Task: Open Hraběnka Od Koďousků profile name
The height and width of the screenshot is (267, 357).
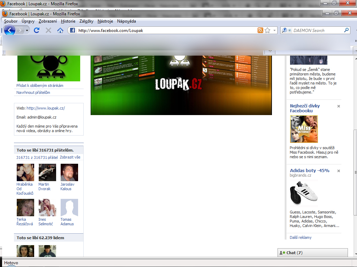Action: [25, 189]
